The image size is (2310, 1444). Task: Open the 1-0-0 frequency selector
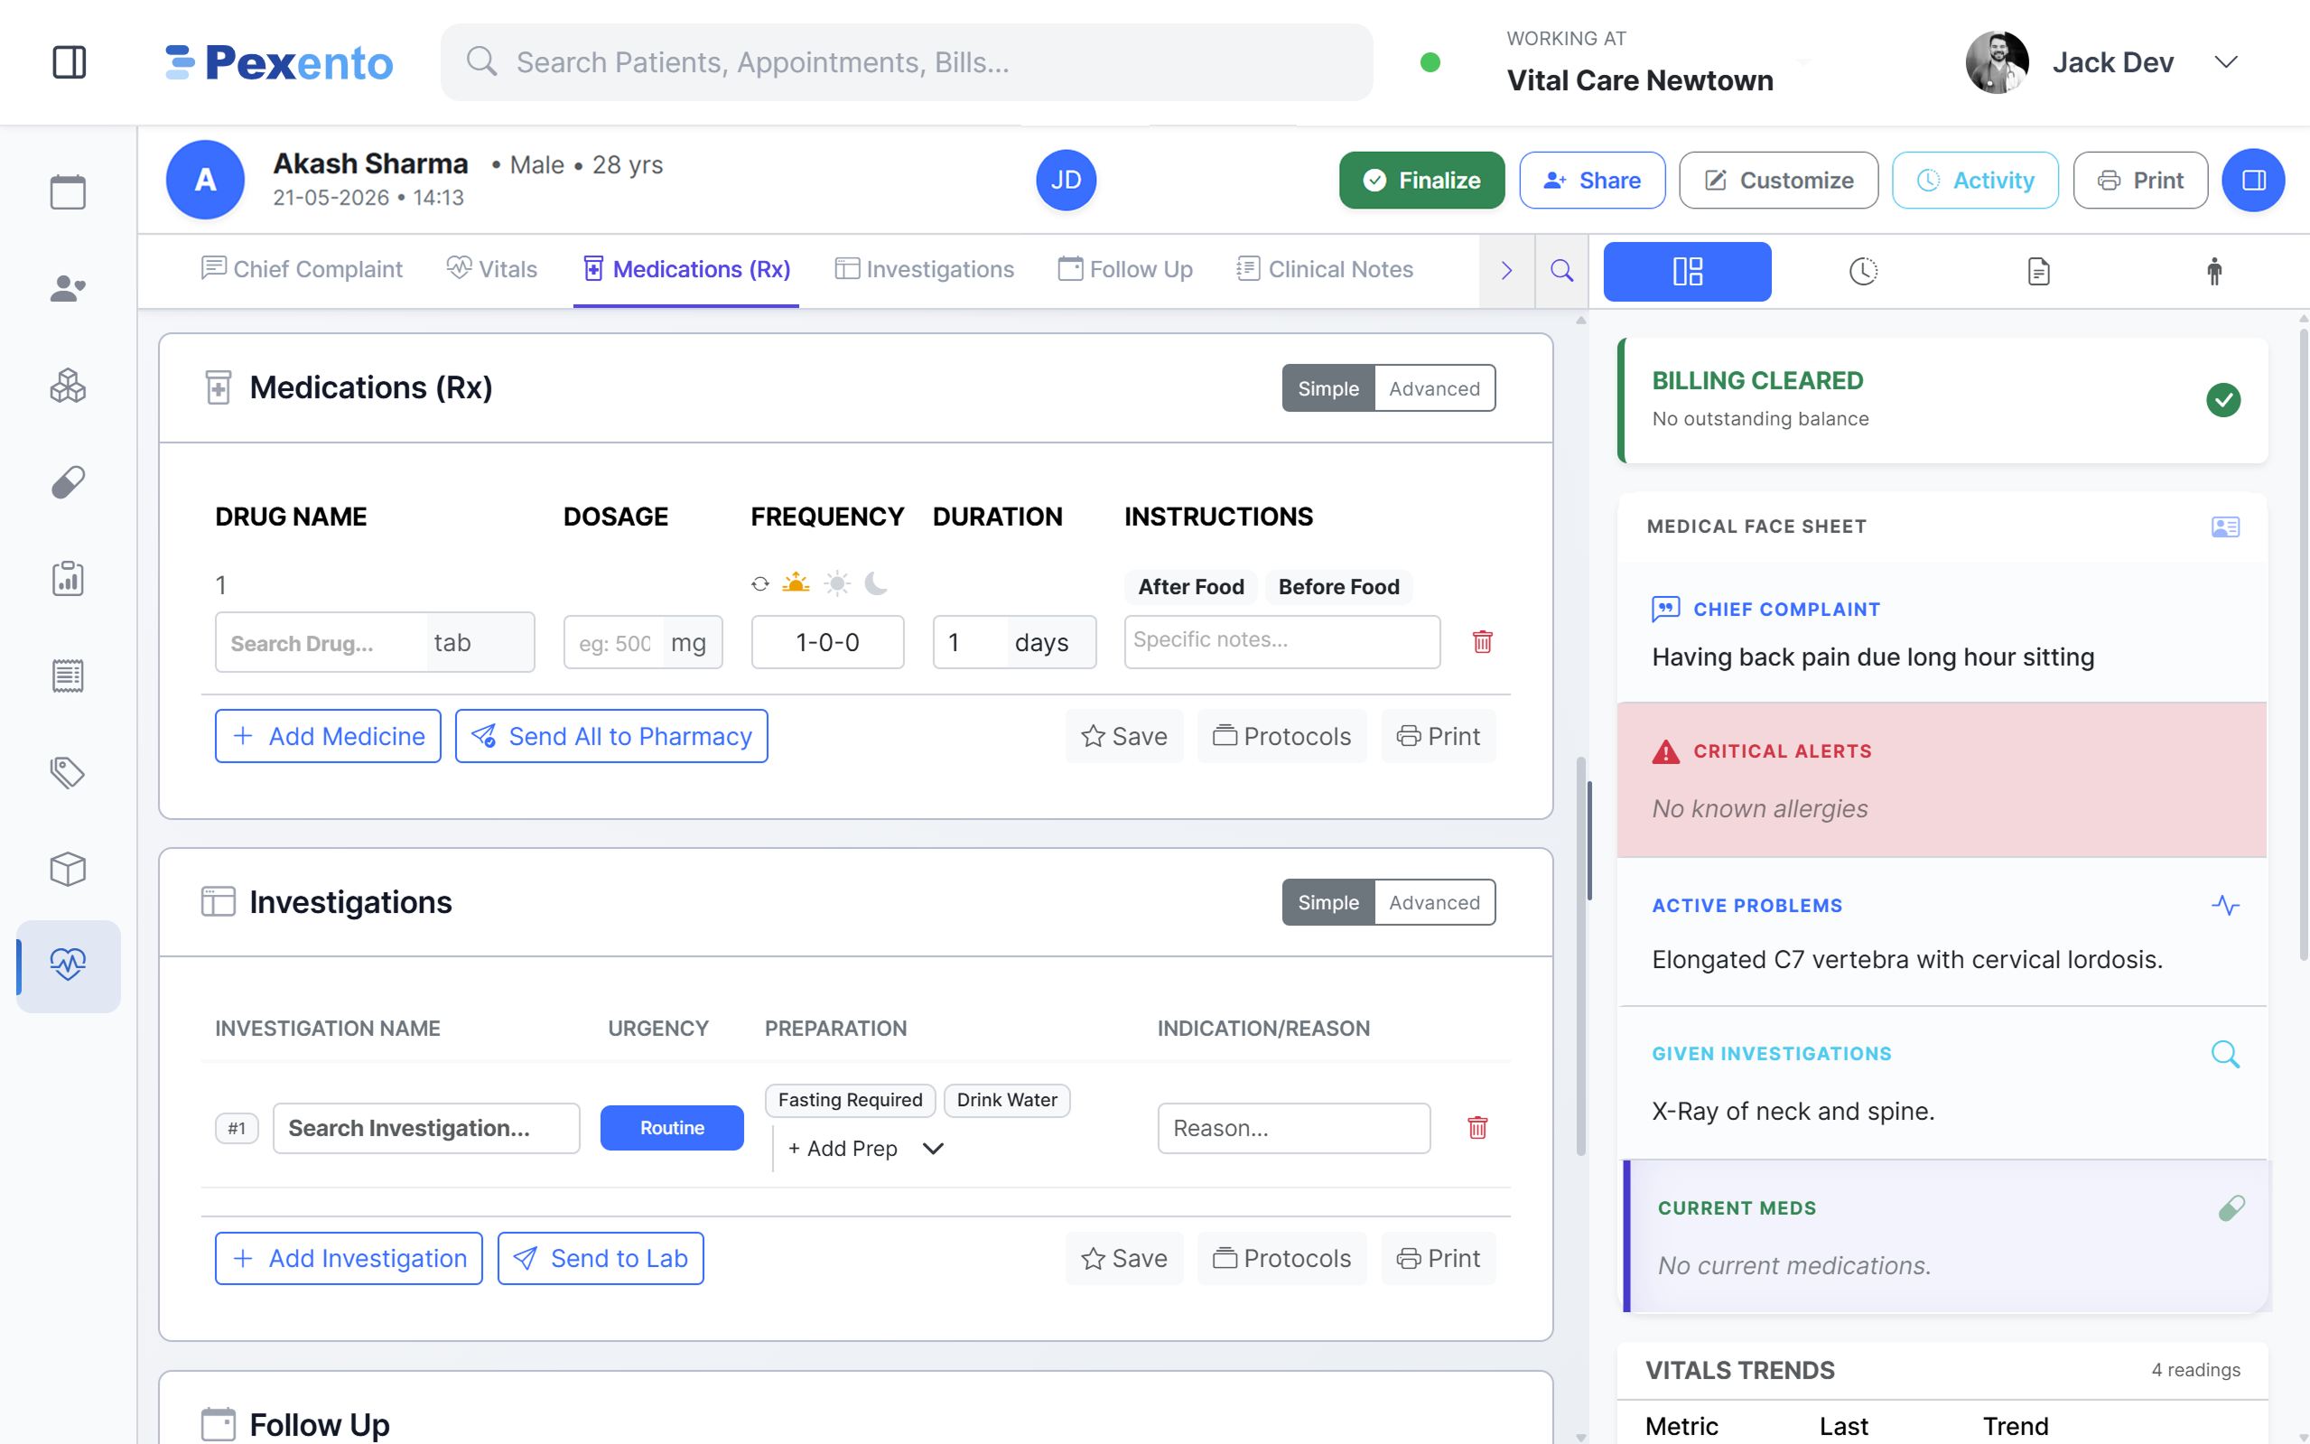827,642
